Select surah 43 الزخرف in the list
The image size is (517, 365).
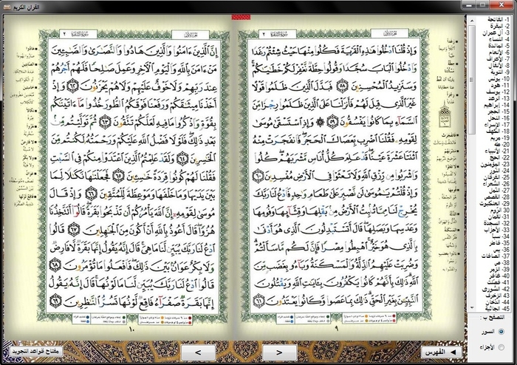[x=498, y=295]
